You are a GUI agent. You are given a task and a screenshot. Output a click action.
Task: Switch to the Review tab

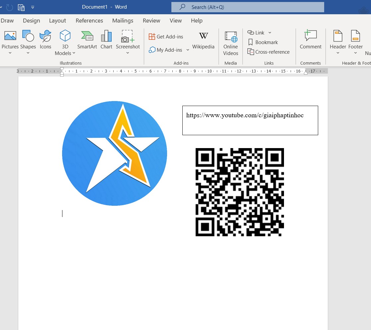[x=151, y=21]
